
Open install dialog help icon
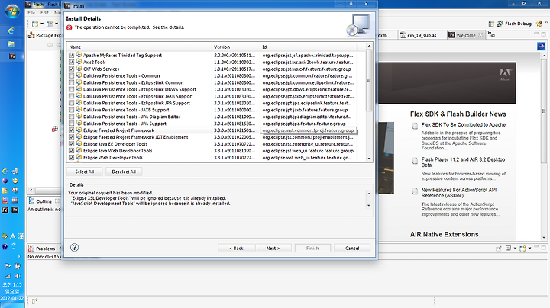click(x=74, y=248)
